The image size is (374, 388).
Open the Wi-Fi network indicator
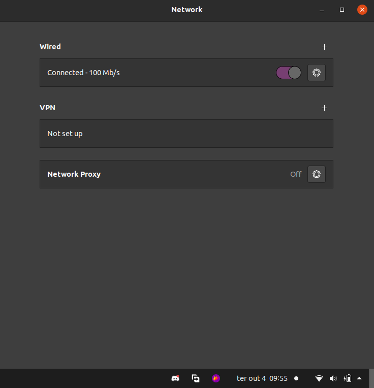[x=319, y=378]
